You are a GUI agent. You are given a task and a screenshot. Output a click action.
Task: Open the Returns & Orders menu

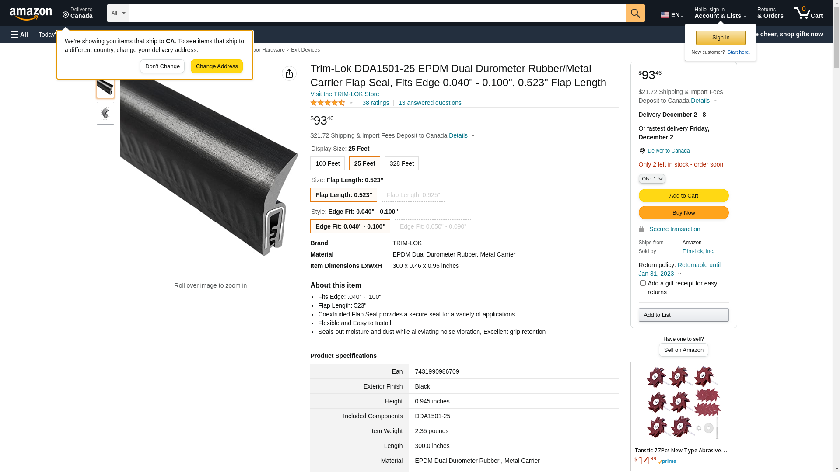coord(770,13)
